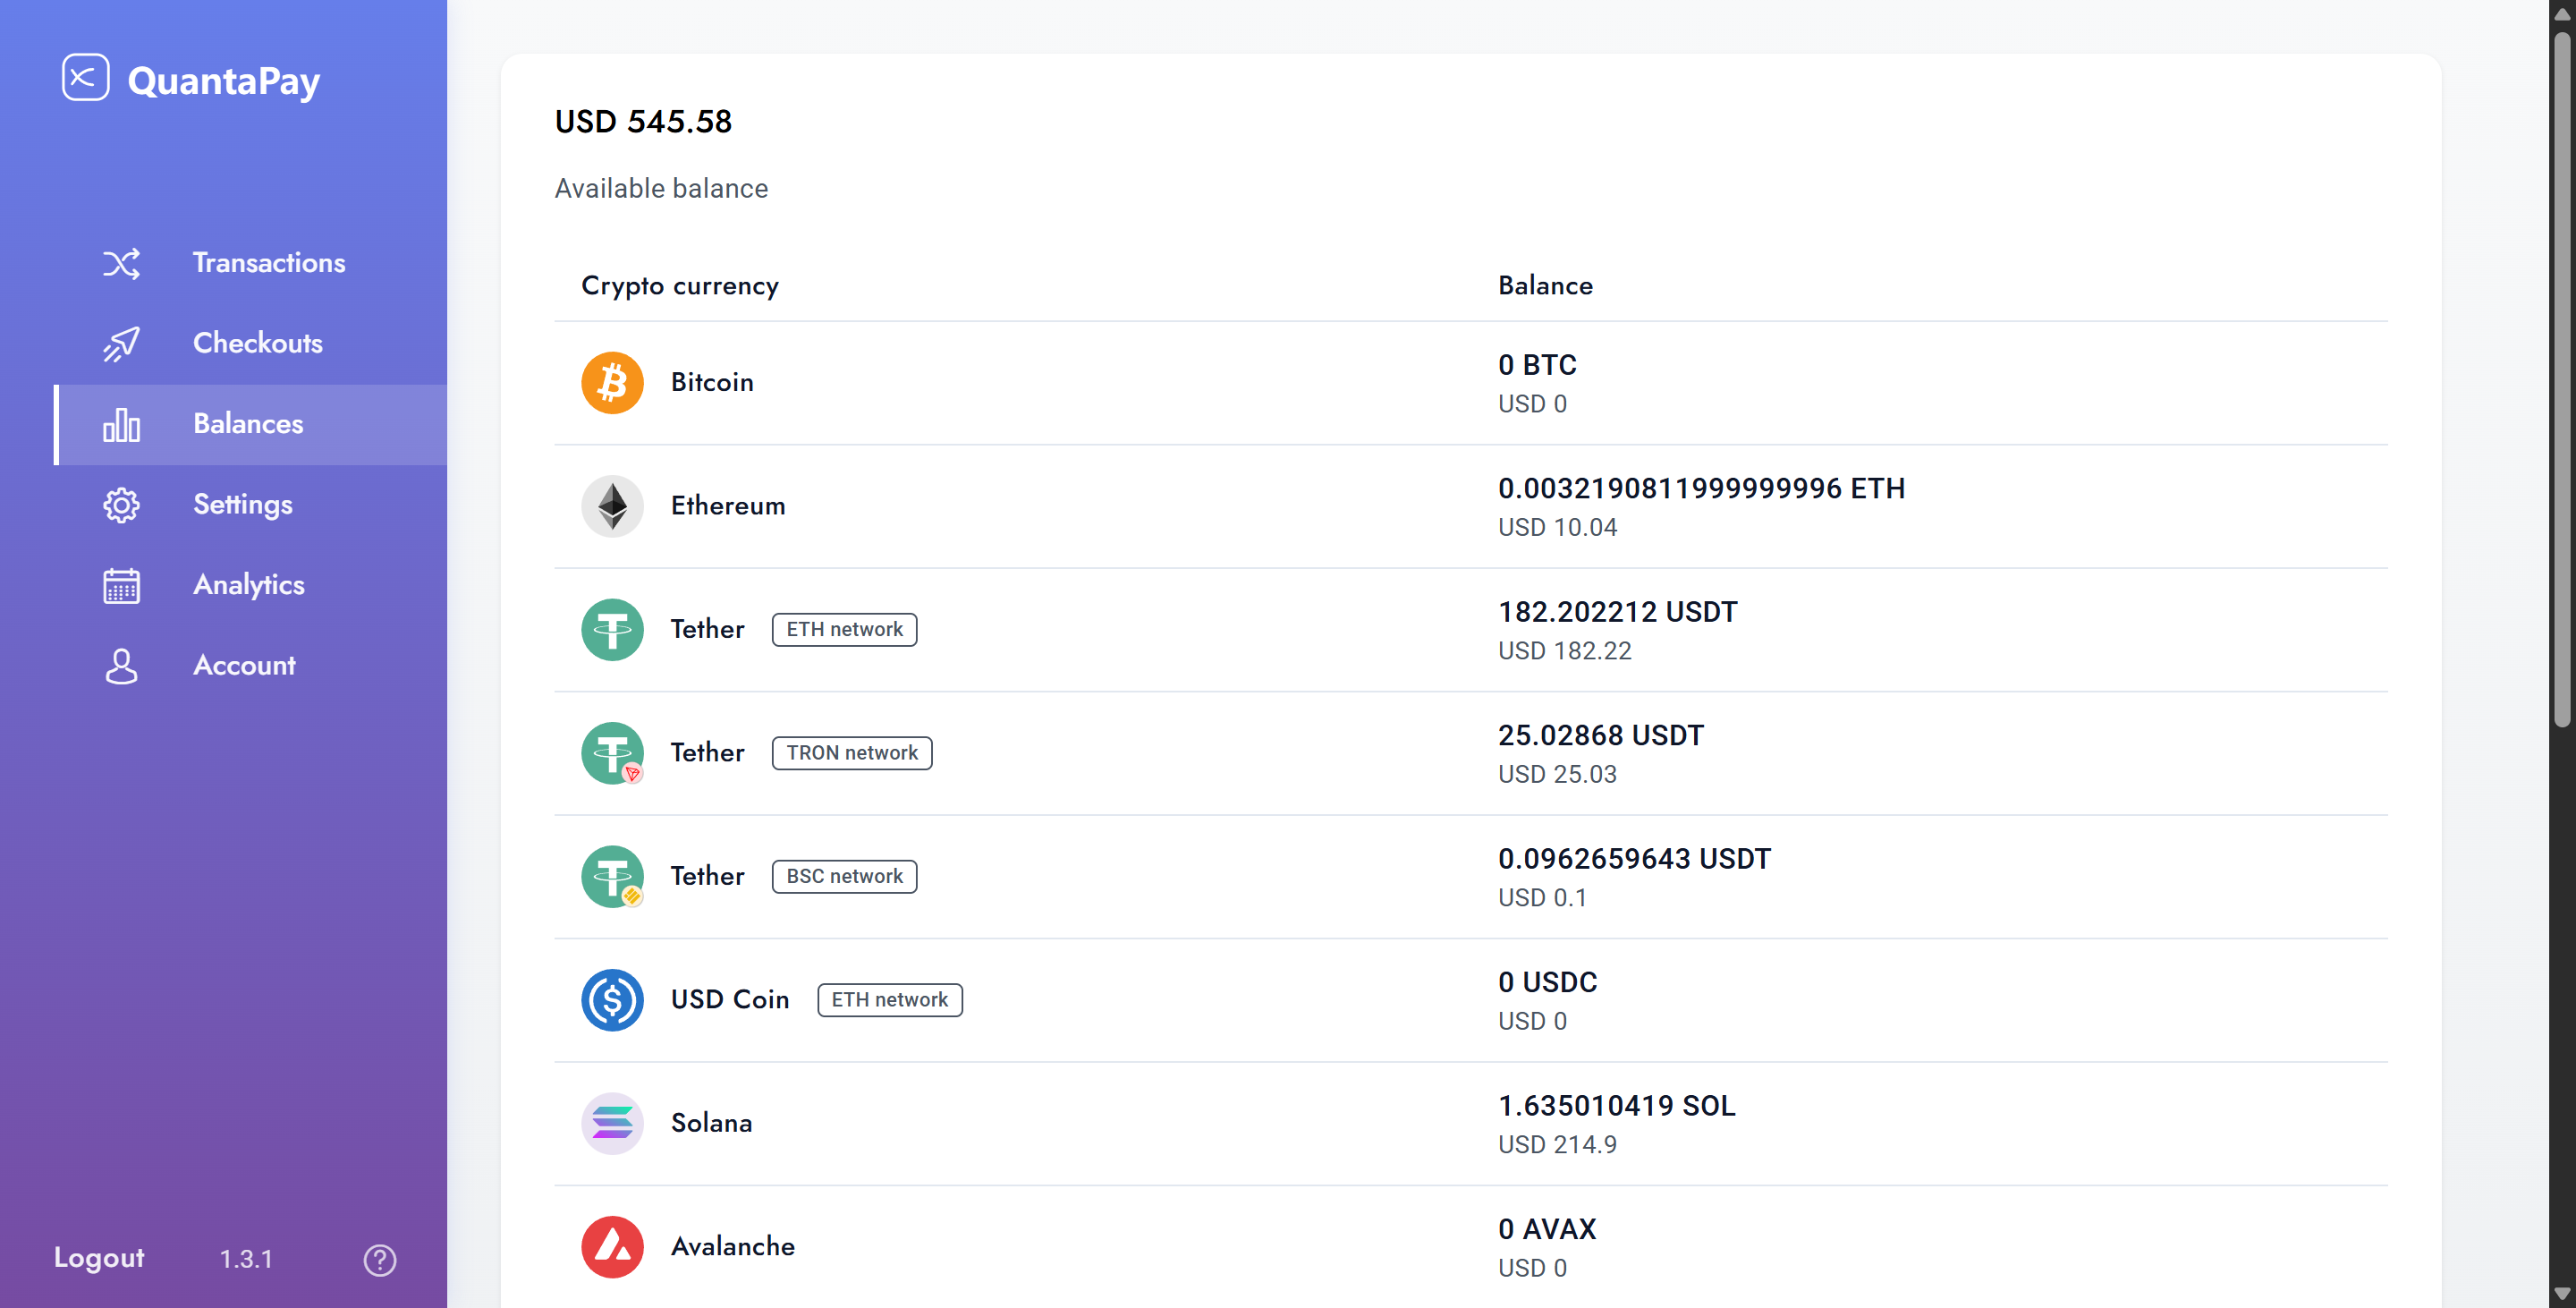The width and height of the screenshot is (2576, 1308).
Task: Click the Analytics calendar icon
Action: coord(121,585)
